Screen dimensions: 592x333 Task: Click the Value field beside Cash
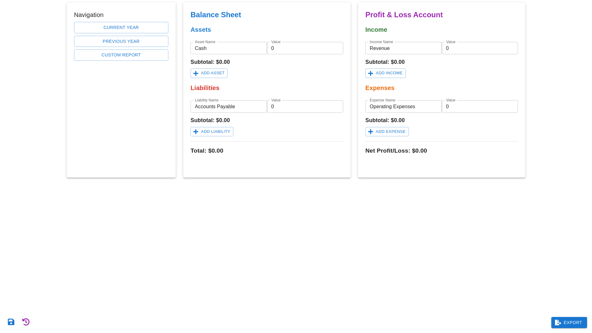tap(305, 48)
